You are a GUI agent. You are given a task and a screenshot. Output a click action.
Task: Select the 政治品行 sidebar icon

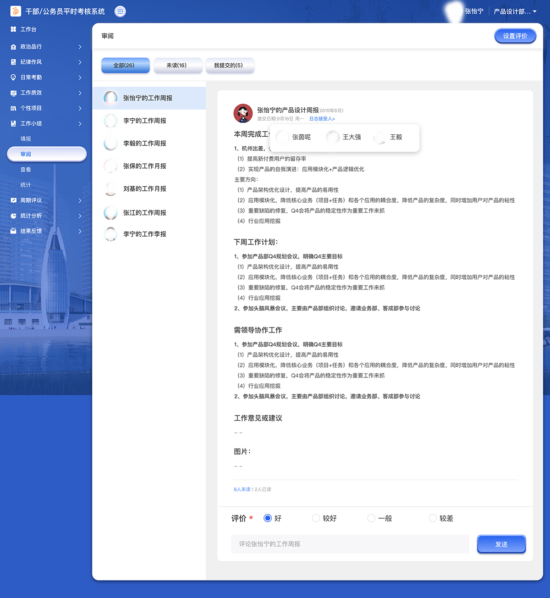point(12,46)
